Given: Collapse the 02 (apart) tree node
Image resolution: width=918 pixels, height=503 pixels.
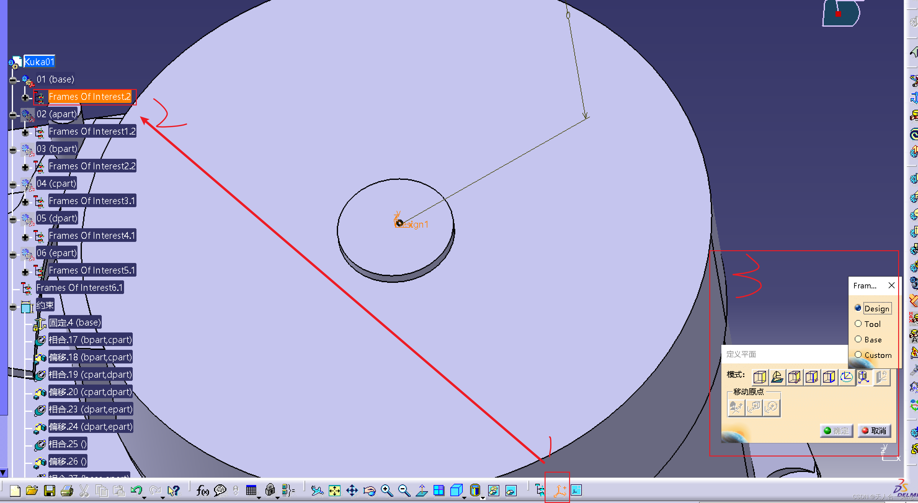Looking at the screenshot, I should (x=13, y=115).
